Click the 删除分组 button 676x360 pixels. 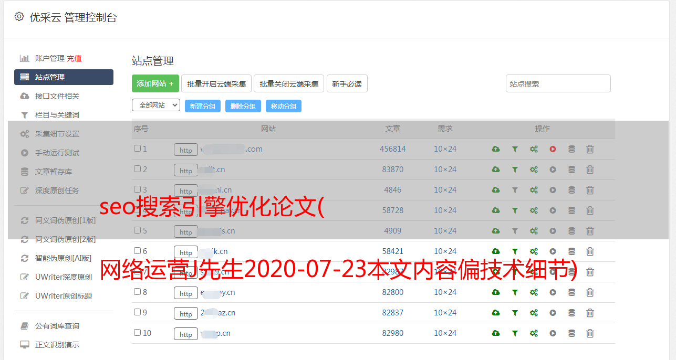[x=243, y=106]
